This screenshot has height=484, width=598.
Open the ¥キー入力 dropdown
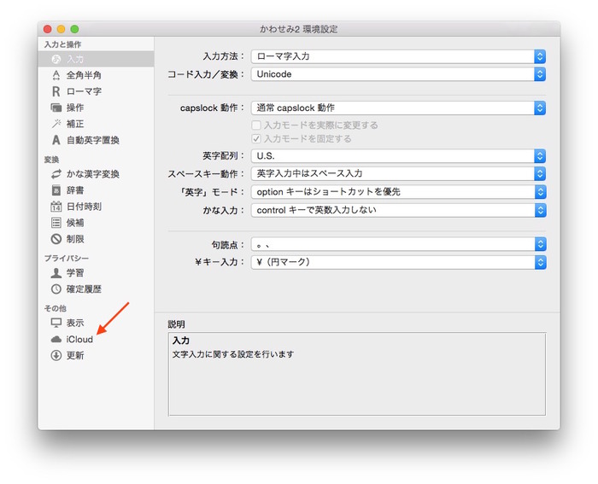coord(398,262)
